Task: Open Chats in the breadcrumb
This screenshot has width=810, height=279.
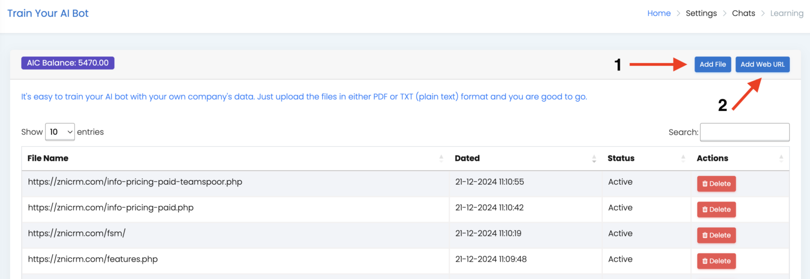Action: 744,13
